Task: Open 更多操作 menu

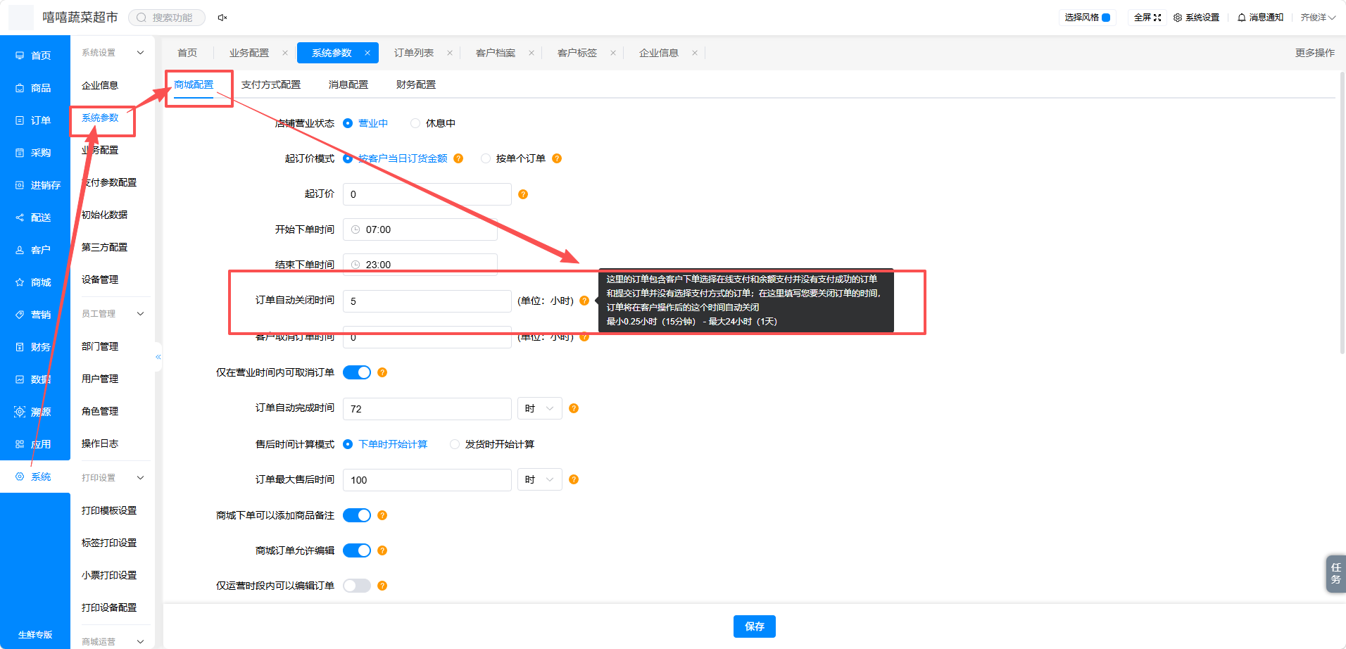Action: [x=1315, y=53]
